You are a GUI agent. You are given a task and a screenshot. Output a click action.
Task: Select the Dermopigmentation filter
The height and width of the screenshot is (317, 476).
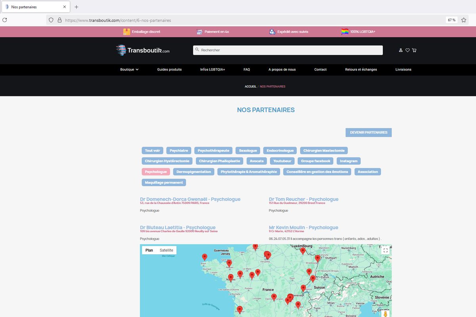tap(194, 172)
